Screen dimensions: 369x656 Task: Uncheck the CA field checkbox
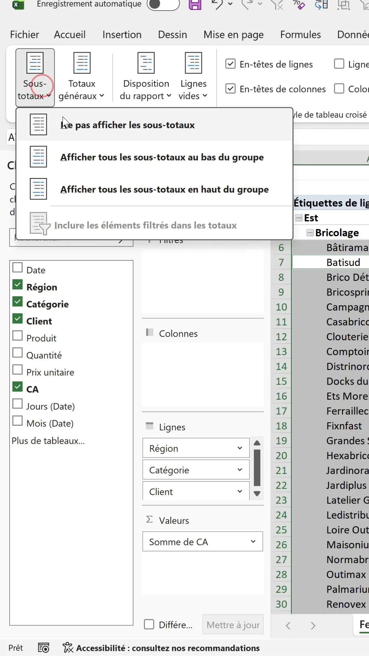pyautogui.click(x=17, y=387)
